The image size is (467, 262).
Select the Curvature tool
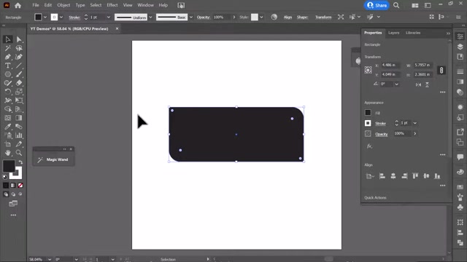click(x=19, y=57)
